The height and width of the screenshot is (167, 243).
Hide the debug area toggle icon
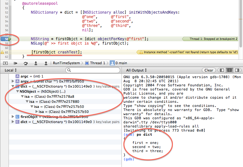5,63
